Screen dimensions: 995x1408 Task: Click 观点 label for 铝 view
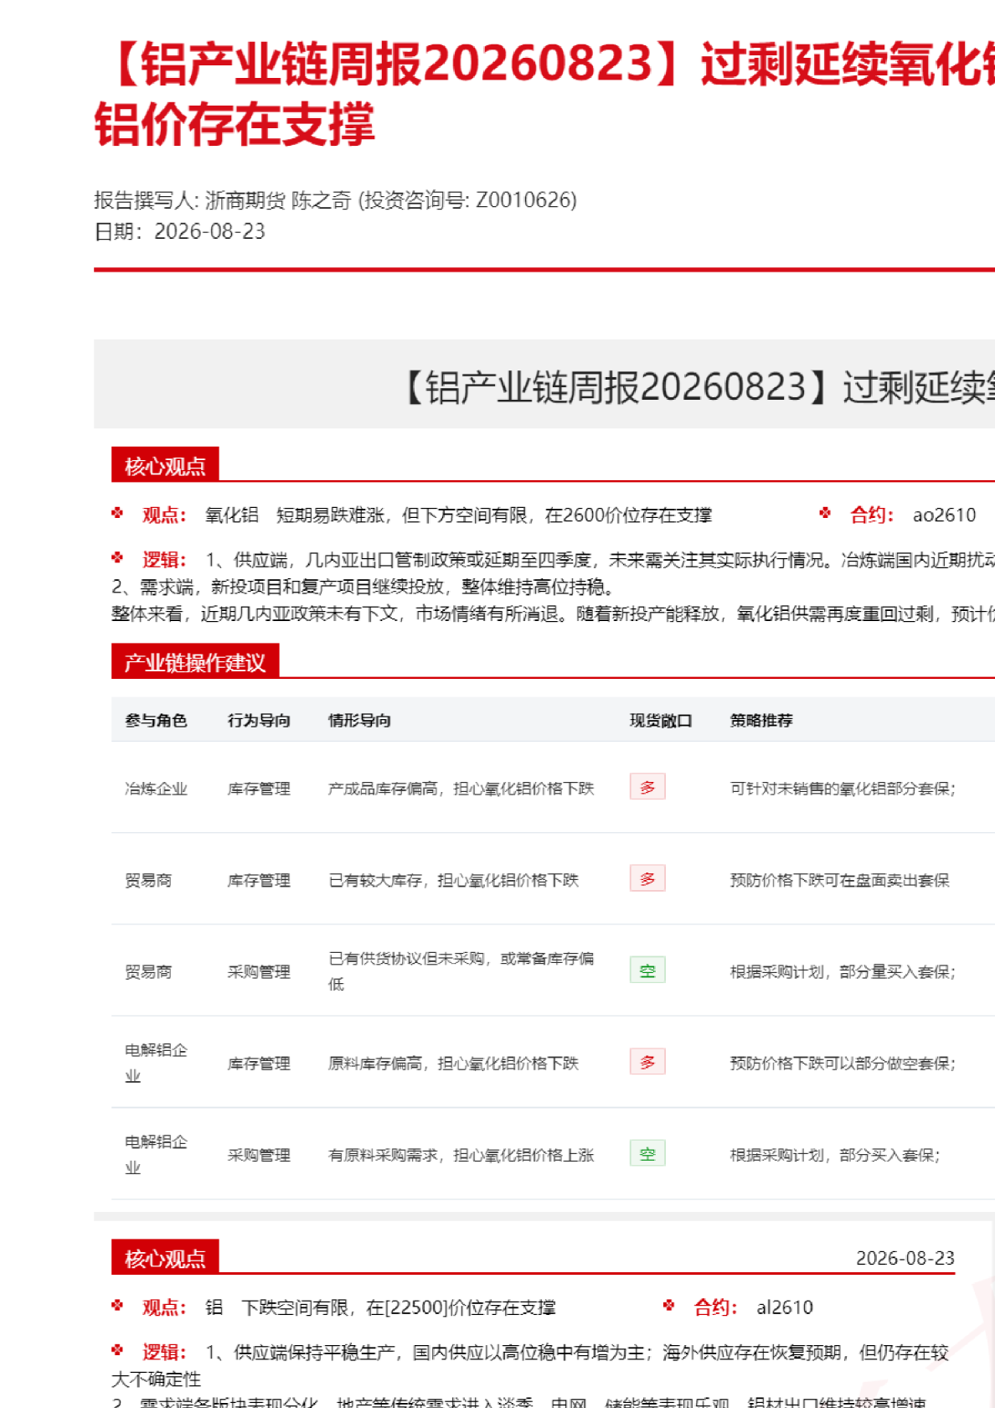tap(164, 1307)
